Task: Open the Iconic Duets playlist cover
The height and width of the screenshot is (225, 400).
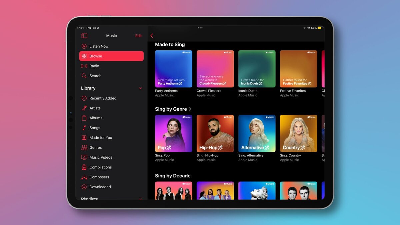Action: [x=257, y=69]
